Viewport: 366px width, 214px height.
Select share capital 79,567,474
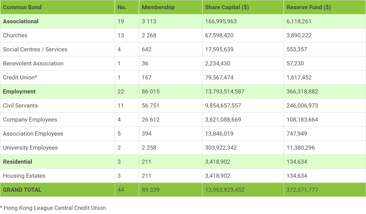[219, 77]
